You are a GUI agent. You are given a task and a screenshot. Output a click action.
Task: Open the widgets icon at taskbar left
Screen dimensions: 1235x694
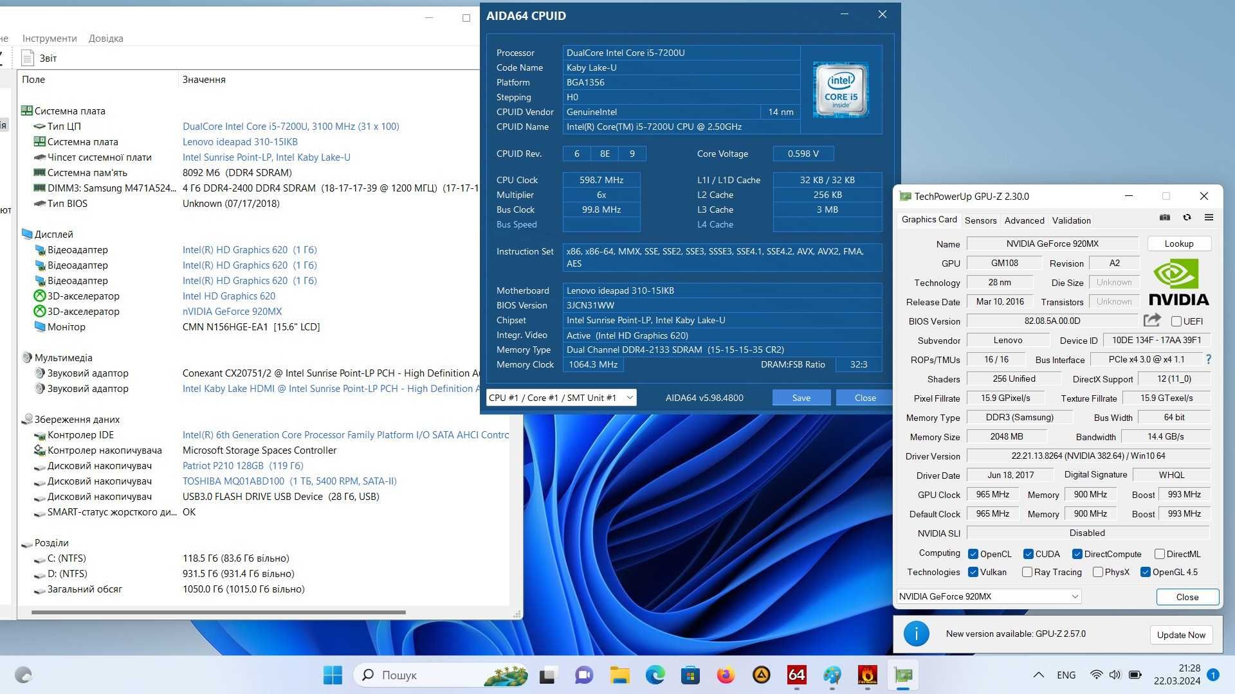[23, 675]
